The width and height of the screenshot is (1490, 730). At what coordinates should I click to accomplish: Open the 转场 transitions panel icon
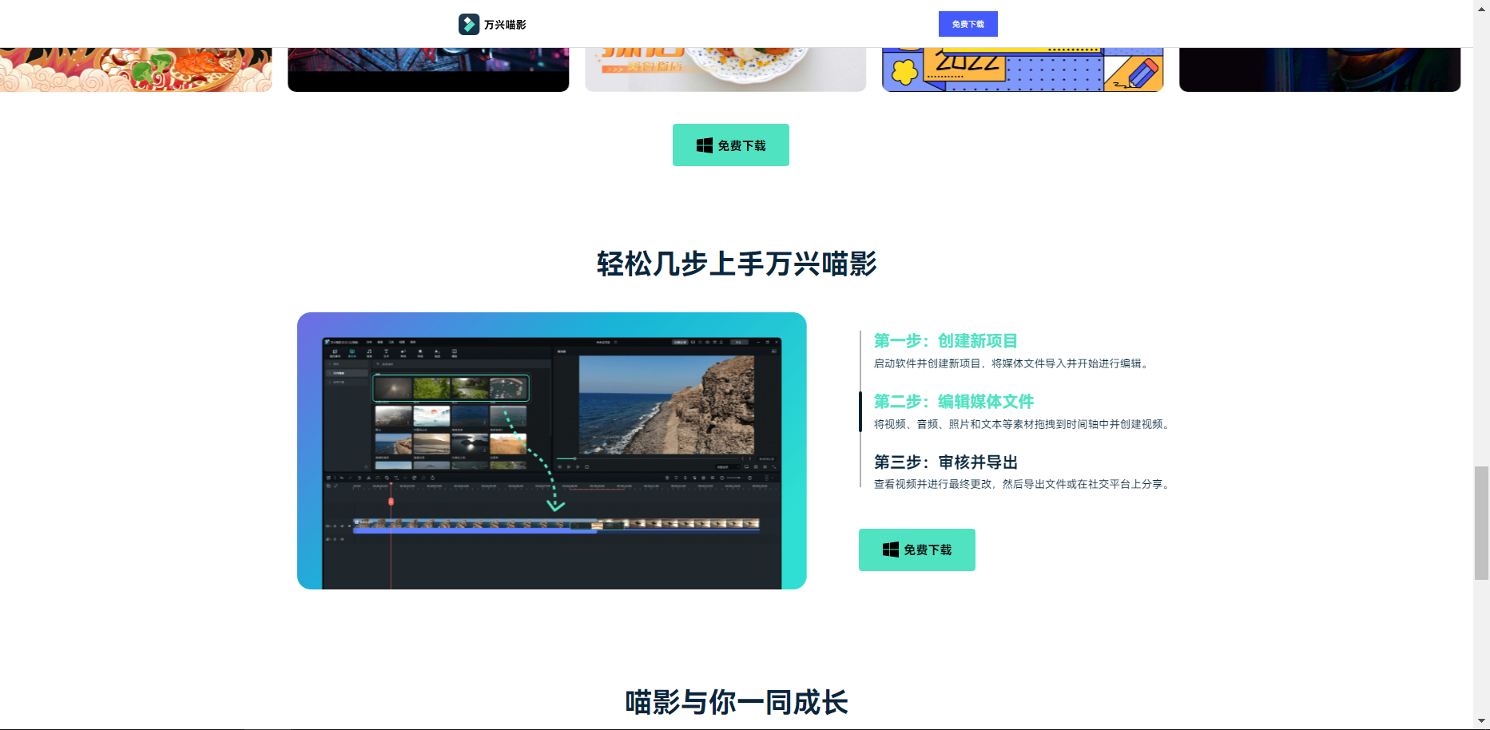coord(403,351)
